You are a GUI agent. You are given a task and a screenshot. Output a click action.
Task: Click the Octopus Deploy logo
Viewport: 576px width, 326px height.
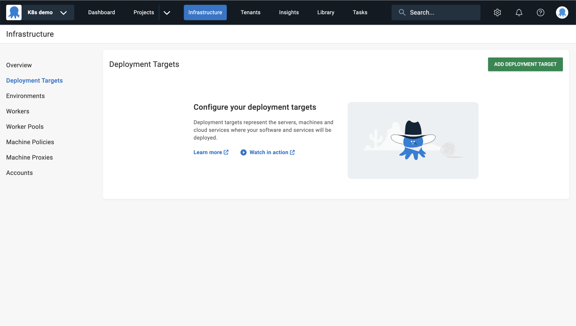point(14,12)
